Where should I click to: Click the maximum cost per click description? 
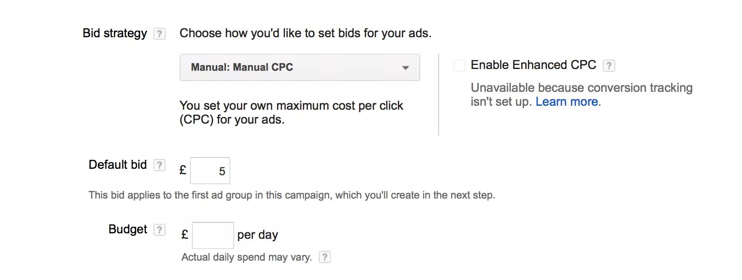[x=291, y=113]
